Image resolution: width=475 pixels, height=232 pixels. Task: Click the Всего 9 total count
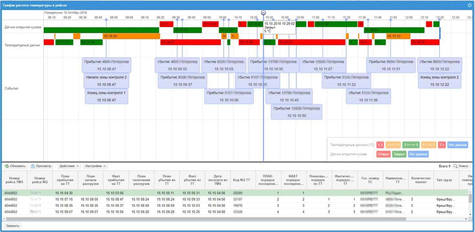(x=444, y=166)
